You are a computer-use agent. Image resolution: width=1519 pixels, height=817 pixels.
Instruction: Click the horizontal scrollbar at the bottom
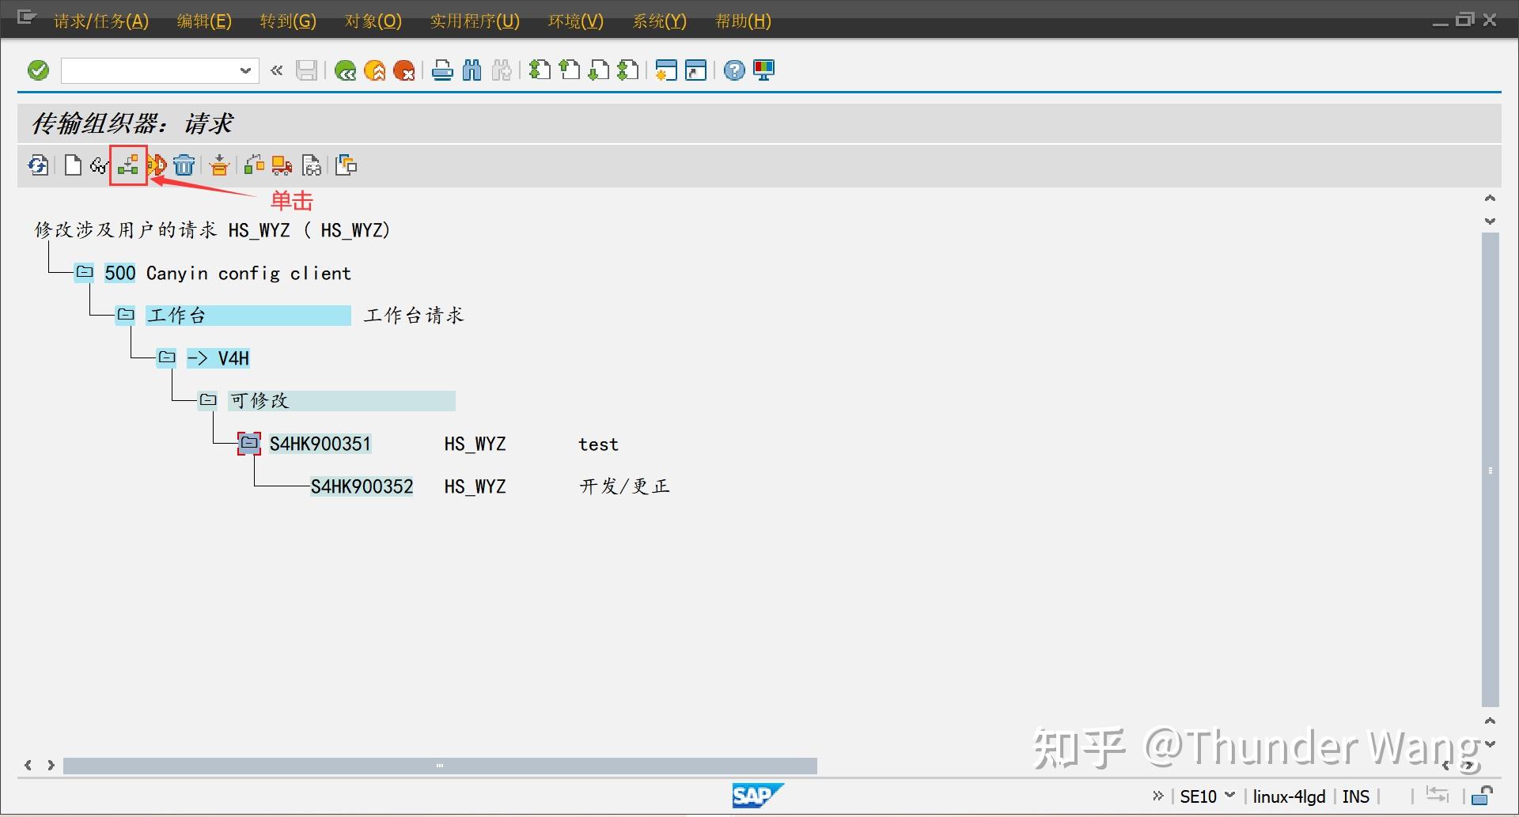pyautogui.click(x=440, y=766)
